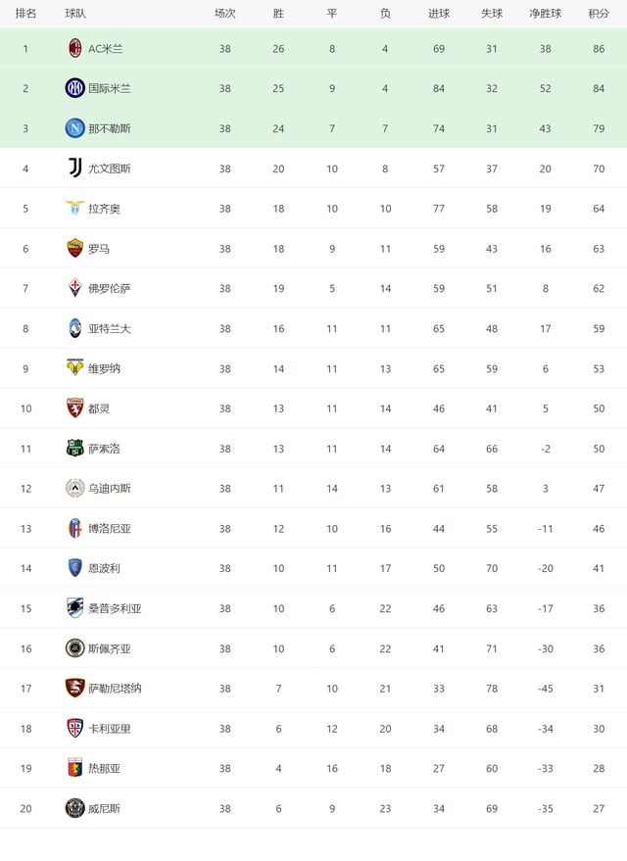Viewport: 627px width, 861px height.
Task: Click the 拉齐奥 eagle crest icon
Action: (x=75, y=209)
